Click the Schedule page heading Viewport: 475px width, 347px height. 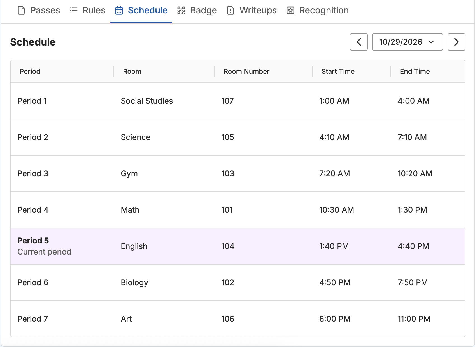[x=33, y=42]
